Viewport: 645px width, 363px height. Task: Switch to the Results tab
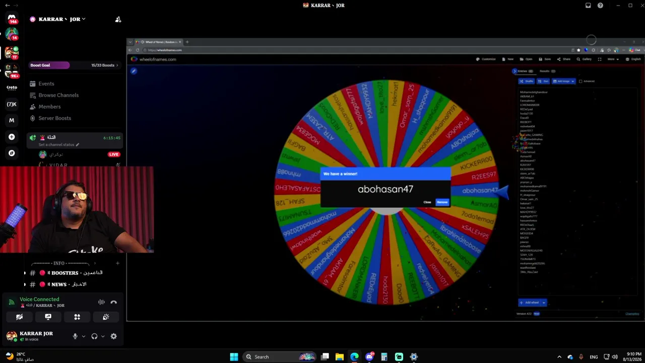547,71
